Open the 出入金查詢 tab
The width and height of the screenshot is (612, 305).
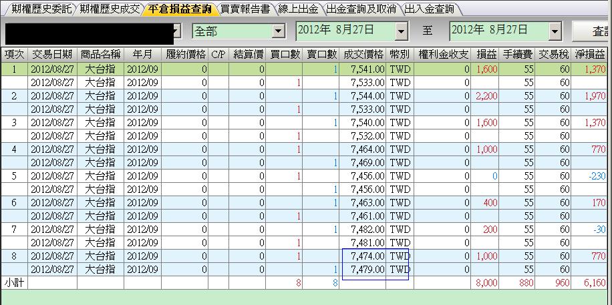[429, 9]
